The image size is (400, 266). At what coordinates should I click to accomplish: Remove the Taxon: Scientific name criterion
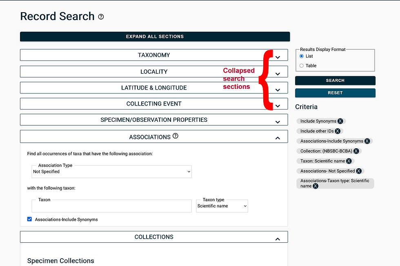349,161
